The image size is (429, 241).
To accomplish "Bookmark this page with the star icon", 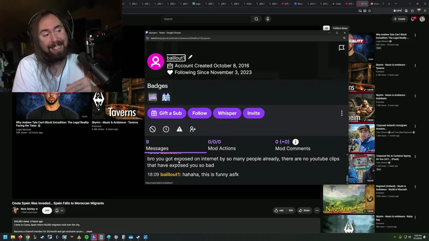I will (369, 11).
